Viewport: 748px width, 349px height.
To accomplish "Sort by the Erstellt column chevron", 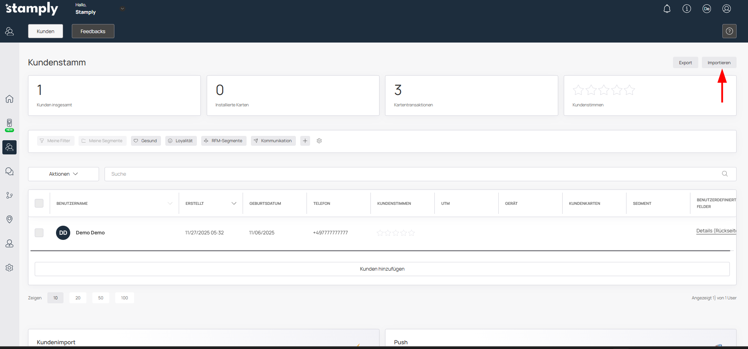I will [x=234, y=203].
